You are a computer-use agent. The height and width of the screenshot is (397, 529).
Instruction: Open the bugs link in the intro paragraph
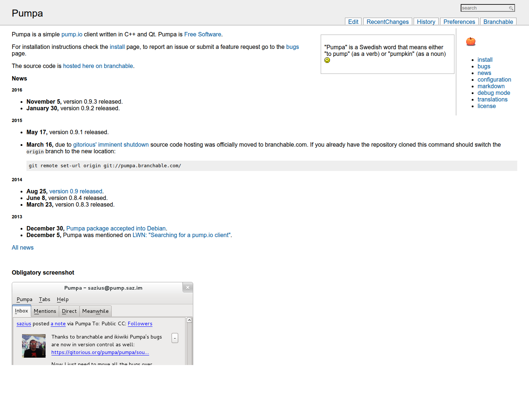click(292, 47)
